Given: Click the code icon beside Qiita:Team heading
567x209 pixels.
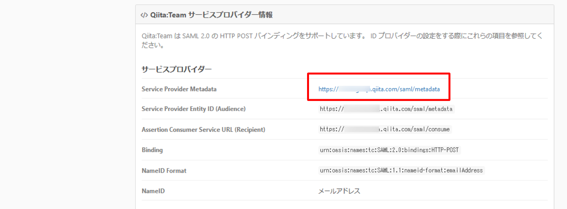Looking at the screenshot, I should click(x=144, y=15).
